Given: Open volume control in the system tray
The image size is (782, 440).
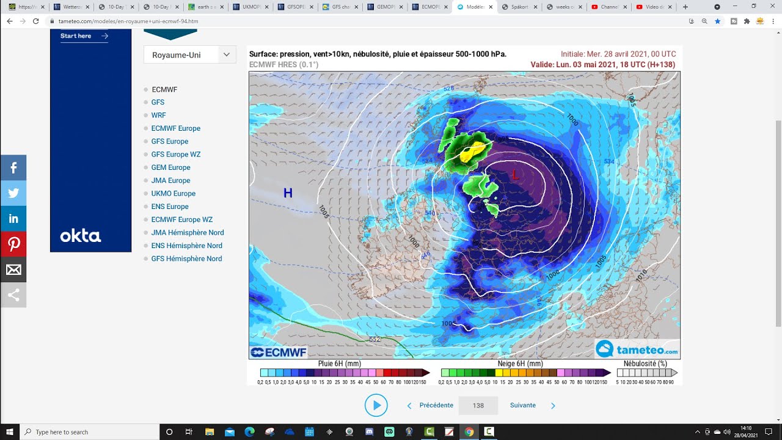Looking at the screenshot, I should point(726,432).
